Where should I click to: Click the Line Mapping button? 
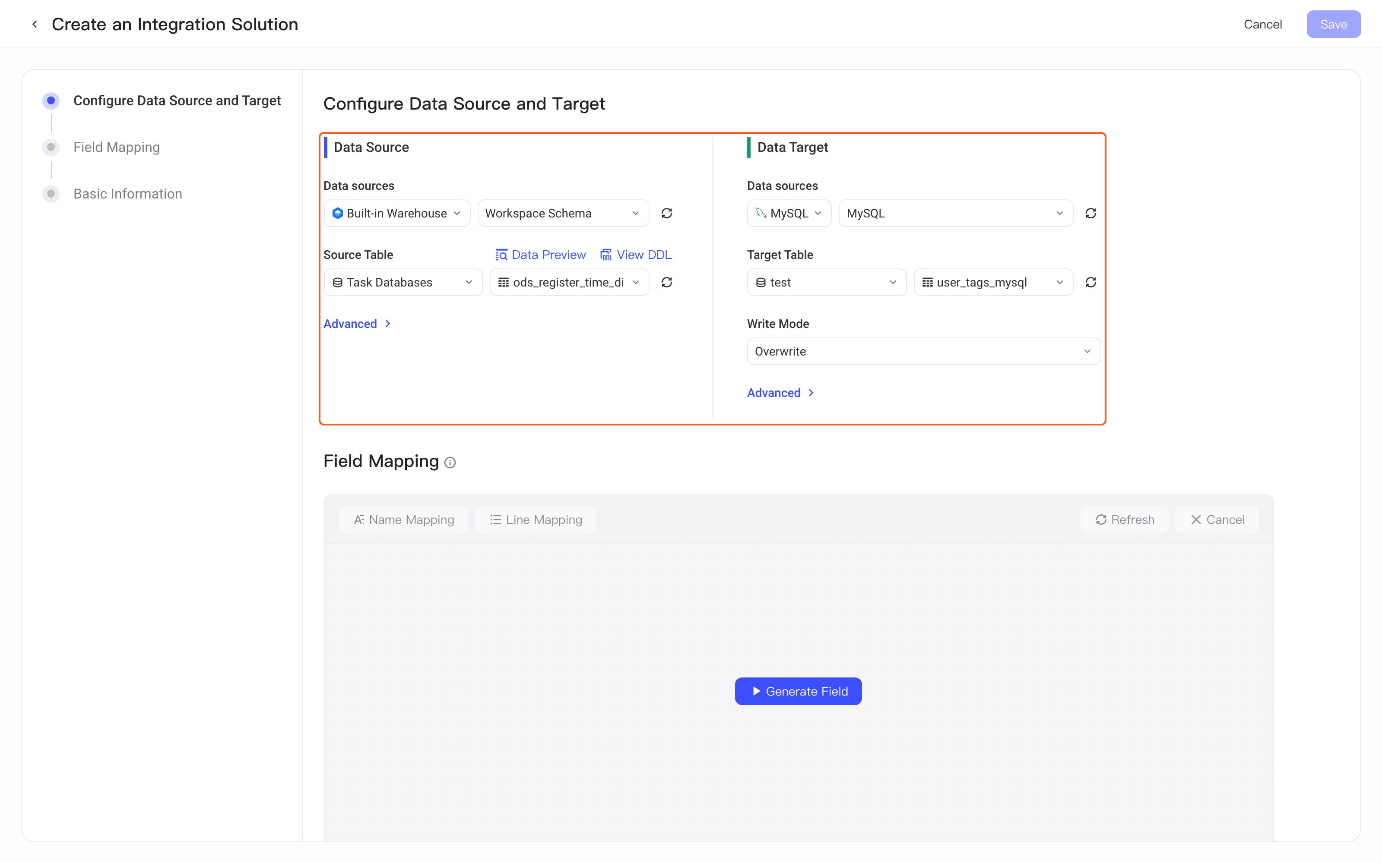tap(536, 520)
